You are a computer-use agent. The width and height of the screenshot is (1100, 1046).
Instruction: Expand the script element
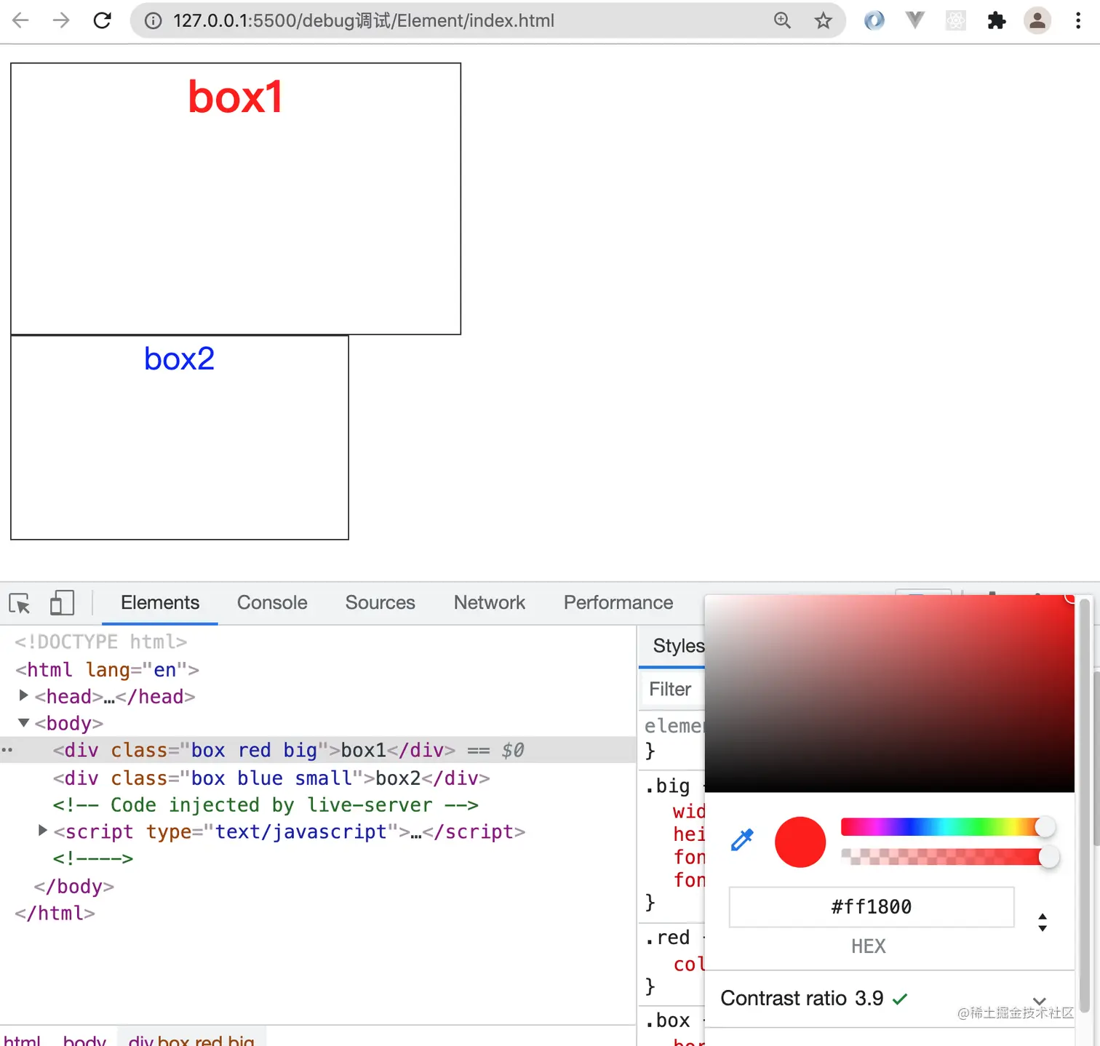pos(42,831)
